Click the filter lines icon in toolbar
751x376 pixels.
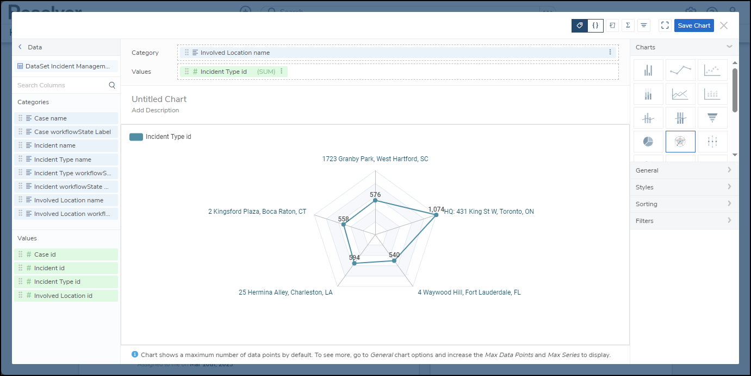click(x=644, y=26)
